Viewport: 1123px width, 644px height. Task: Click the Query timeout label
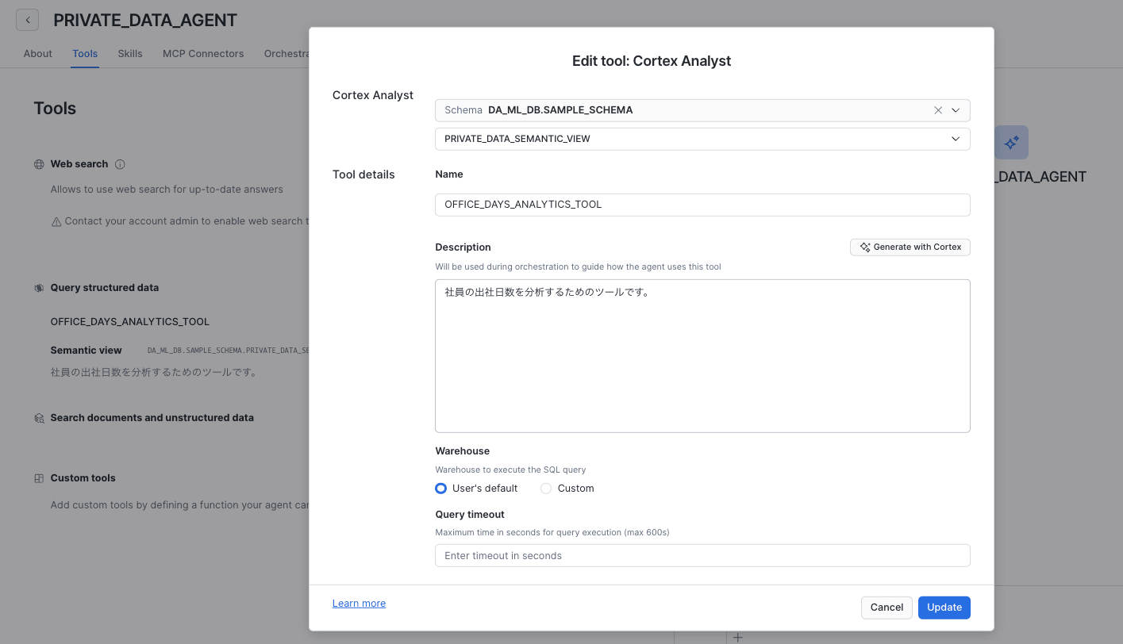470,515
